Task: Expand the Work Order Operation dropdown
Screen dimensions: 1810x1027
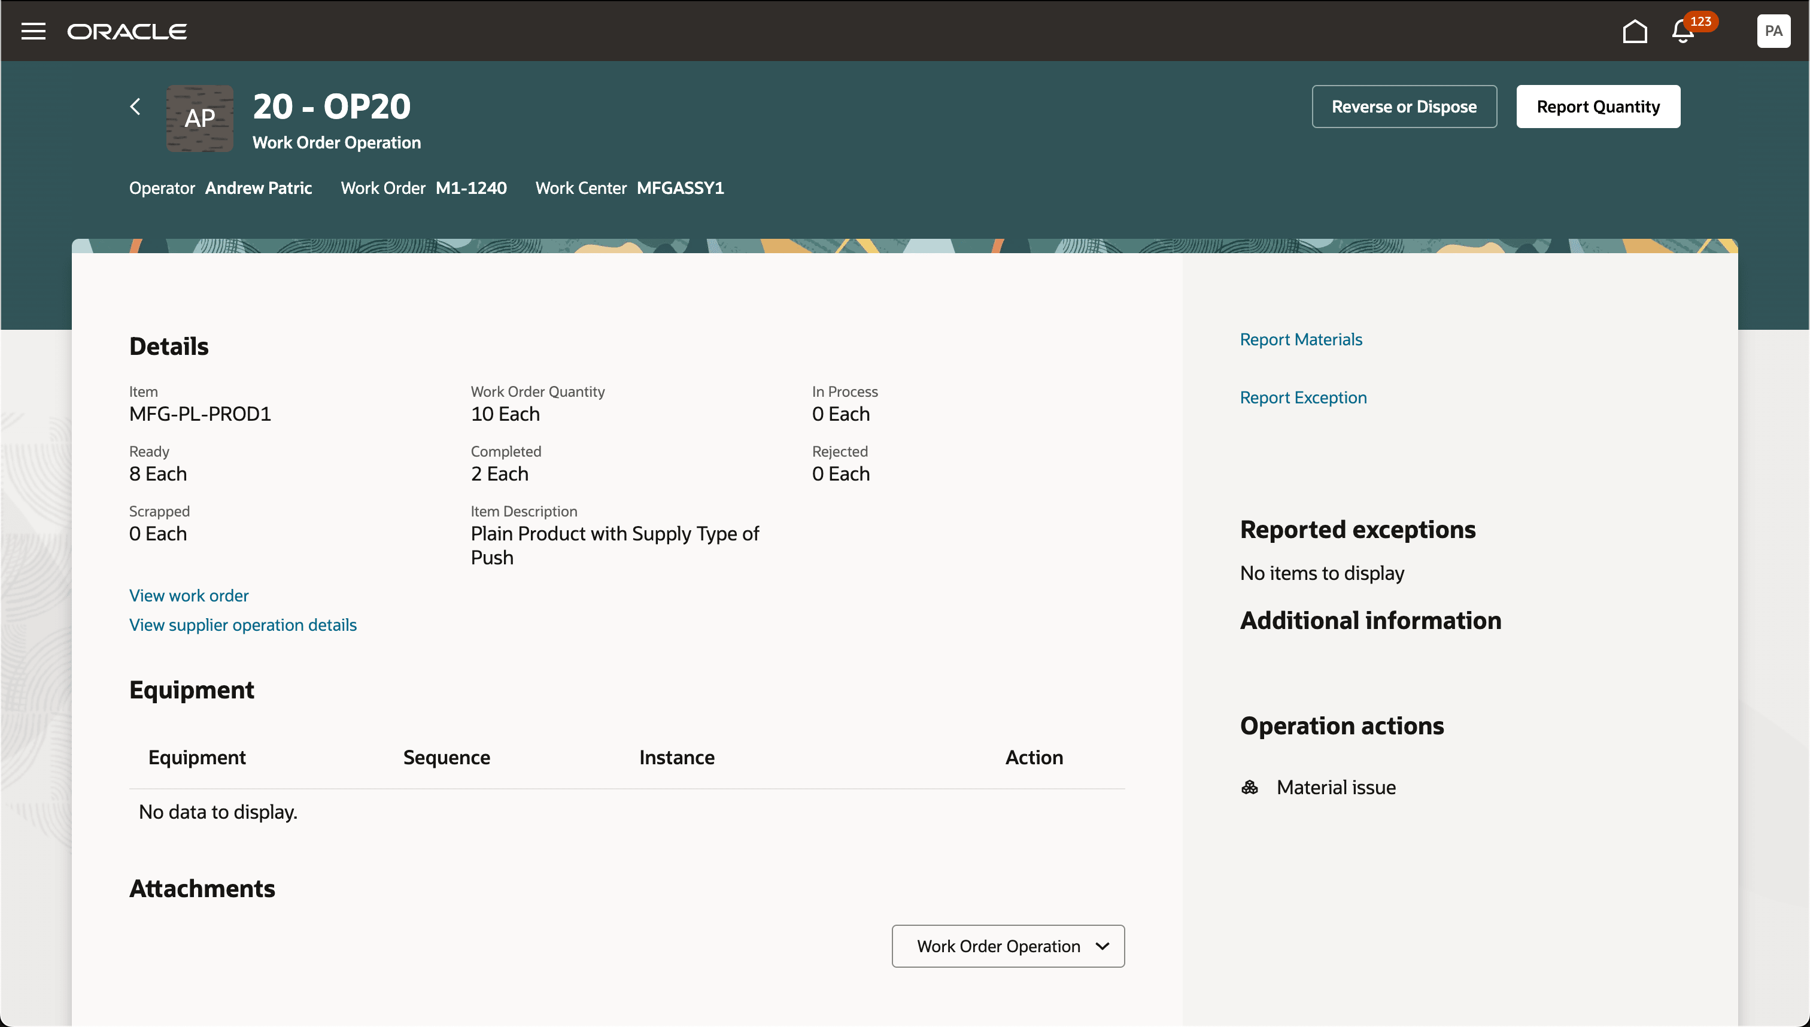Action: [x=1007, y=946]
